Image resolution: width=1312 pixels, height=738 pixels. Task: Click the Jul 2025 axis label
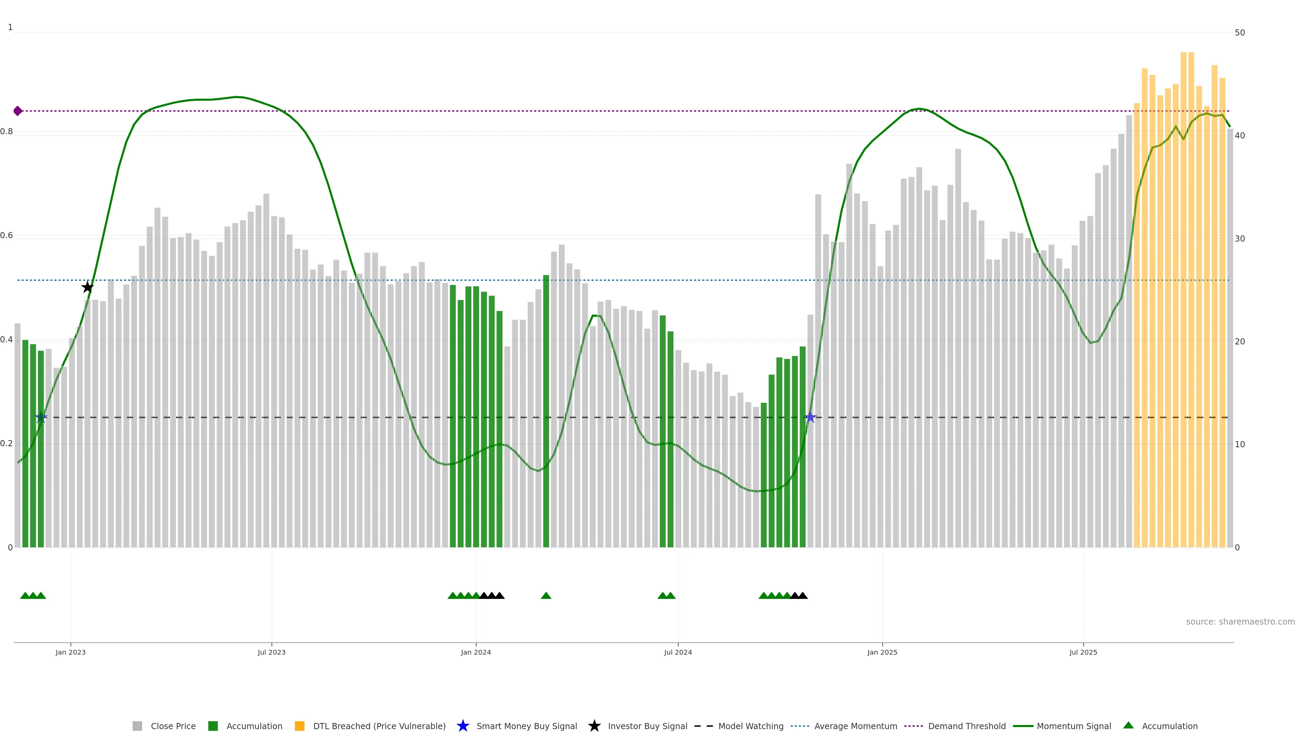1083,652
